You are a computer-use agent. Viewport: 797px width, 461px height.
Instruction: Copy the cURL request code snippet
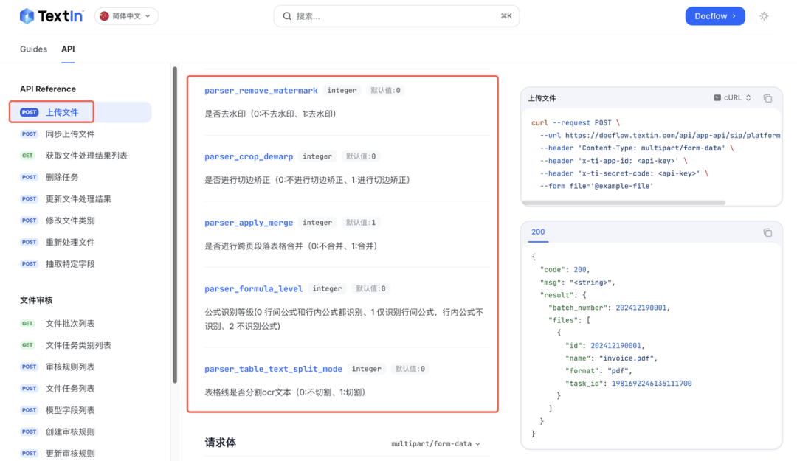pos(767,98)
